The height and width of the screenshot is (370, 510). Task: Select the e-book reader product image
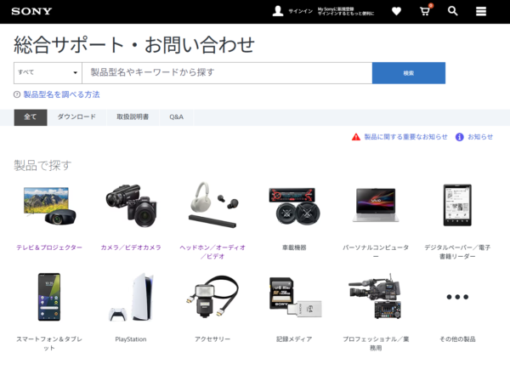pyautogui.click(x=457, y=205)
